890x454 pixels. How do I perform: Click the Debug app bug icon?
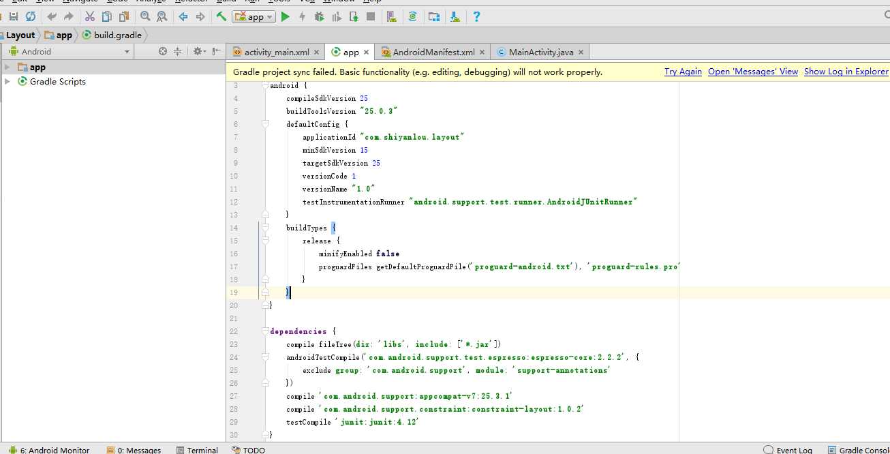pyautogui.click(x=319, y=17)
